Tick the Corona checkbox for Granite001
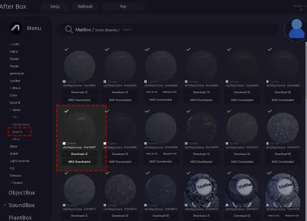This screenshot has height=221, width=307. (64, 82)
